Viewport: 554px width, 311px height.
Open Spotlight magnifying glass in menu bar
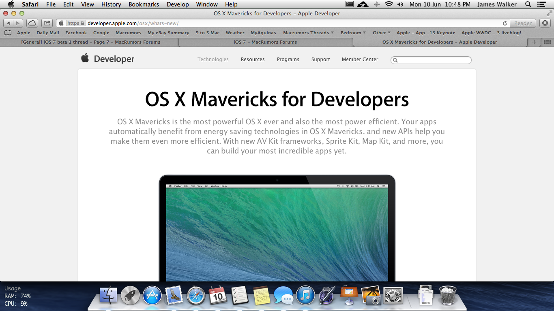pyautogui.click(x=528, y=4)
